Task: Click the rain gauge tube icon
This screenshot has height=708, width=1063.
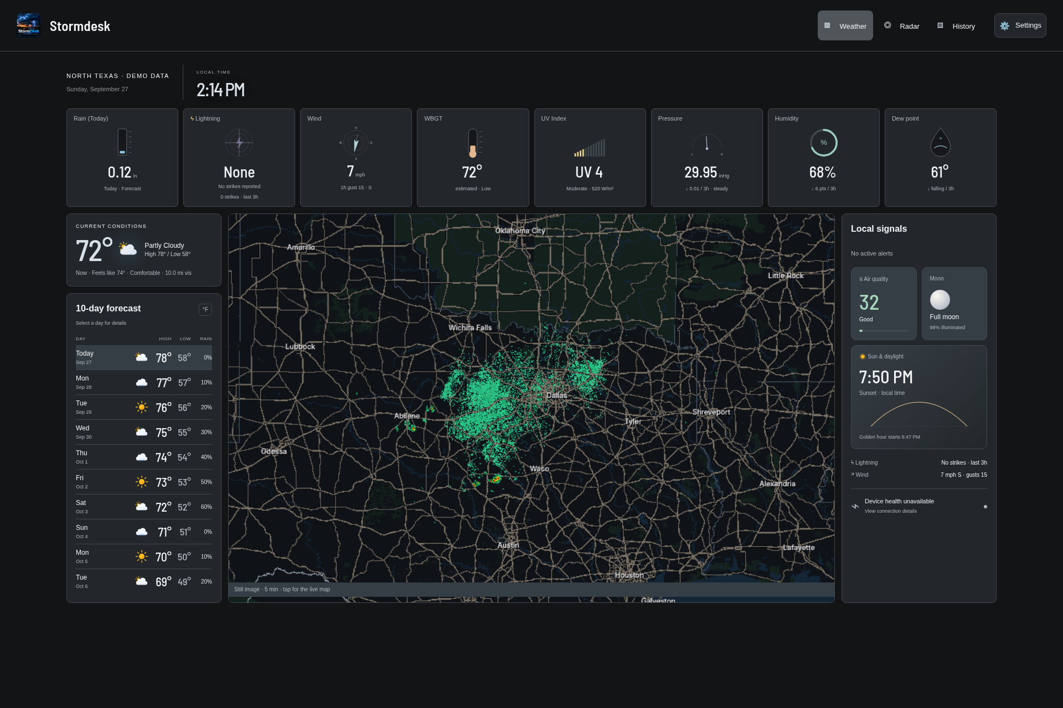Action: click(x=122, y=142)
